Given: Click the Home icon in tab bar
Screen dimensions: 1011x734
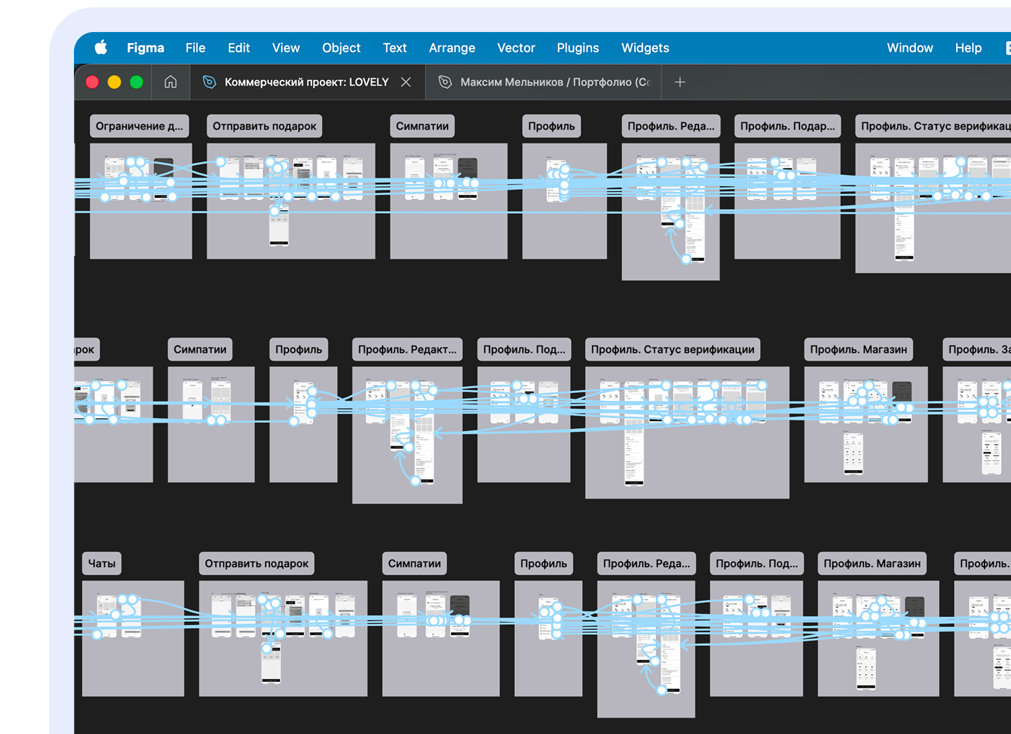Looking at the screenshot, I should coord(170,82).
